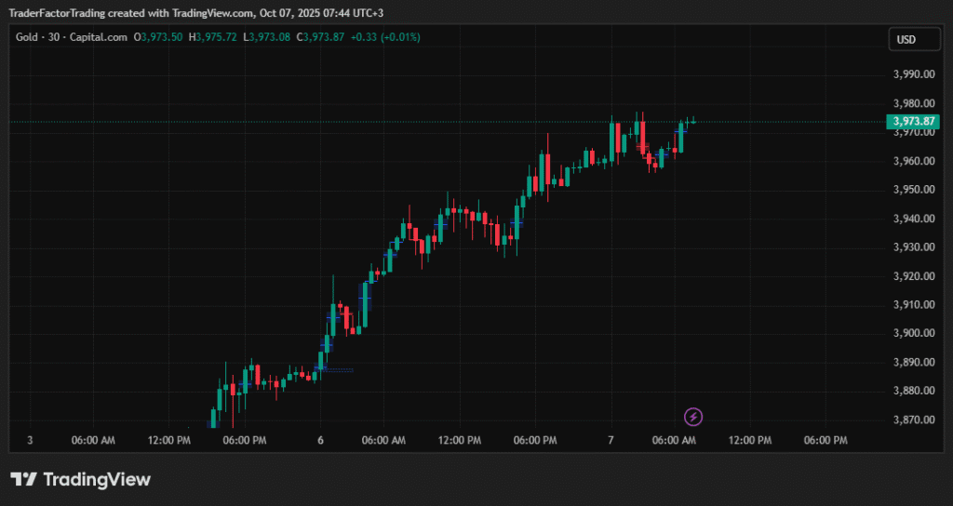Select the low value L3,973.08
953x506 pixels.
266,37
